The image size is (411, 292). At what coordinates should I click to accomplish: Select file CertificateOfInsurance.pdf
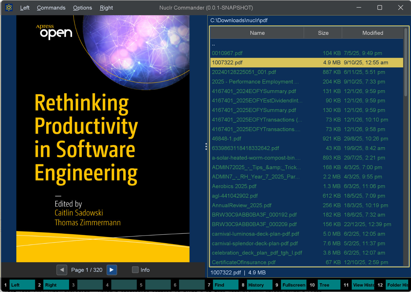[x=307, y=262]
